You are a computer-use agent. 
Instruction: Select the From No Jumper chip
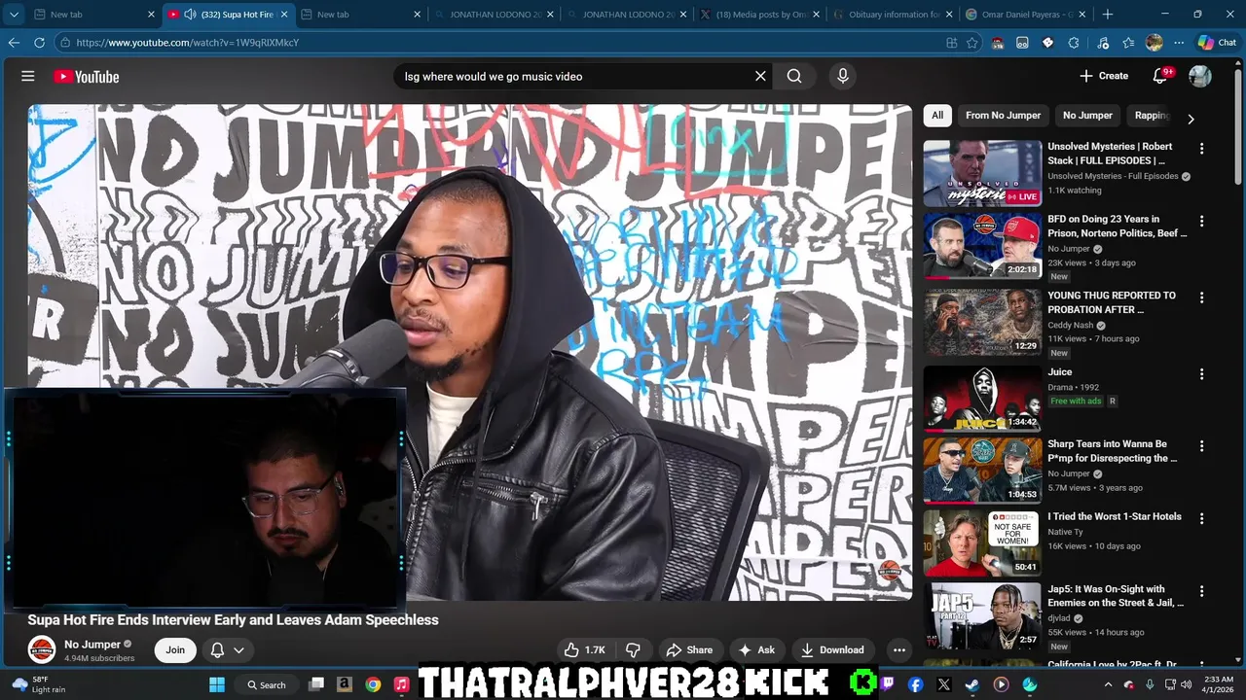pos(1003,115)
